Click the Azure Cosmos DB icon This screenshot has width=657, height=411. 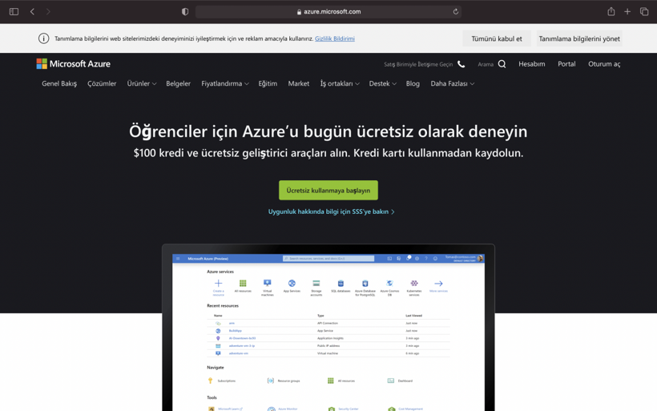tap(389, 284)
